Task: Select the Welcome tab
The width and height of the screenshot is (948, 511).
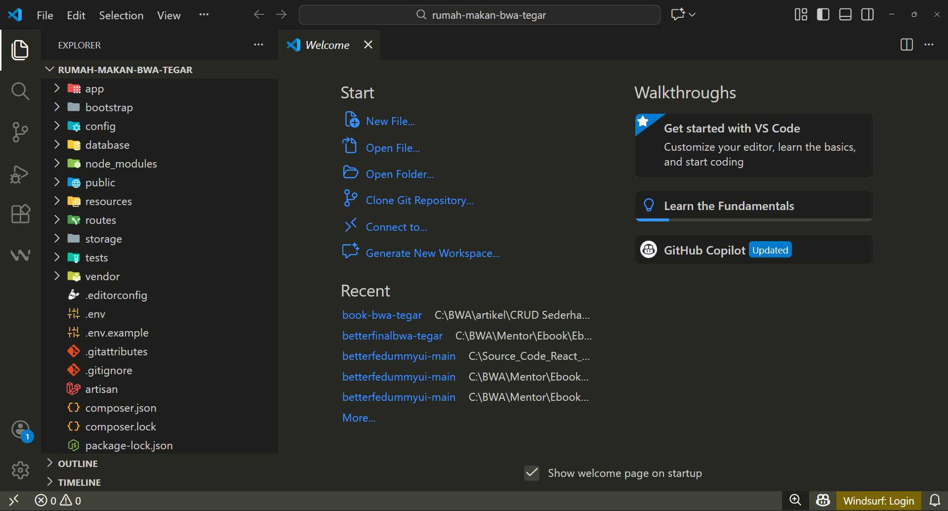Action: click(327, 45)
